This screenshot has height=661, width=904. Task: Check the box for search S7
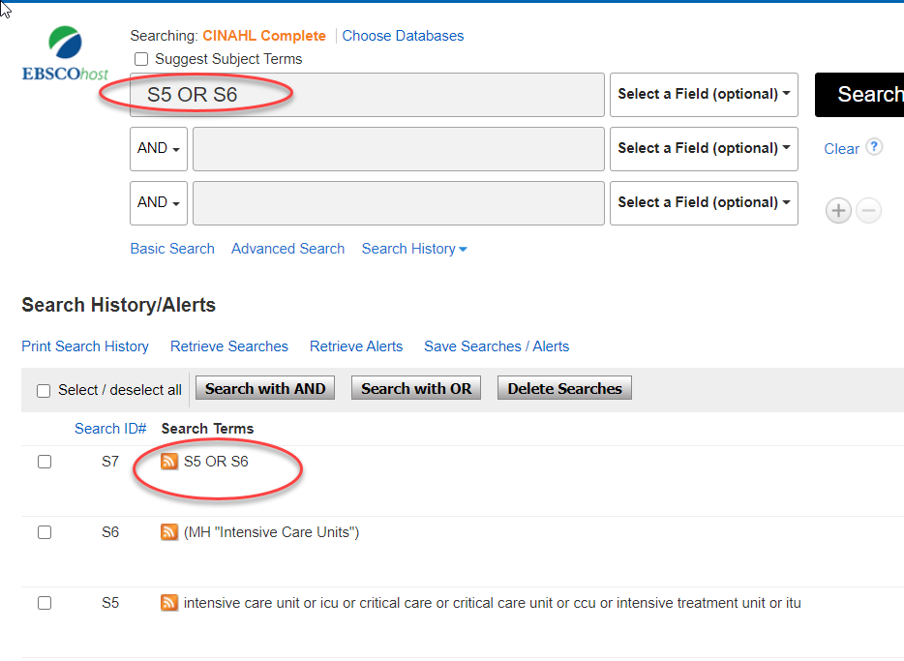(x=45, y=462)
